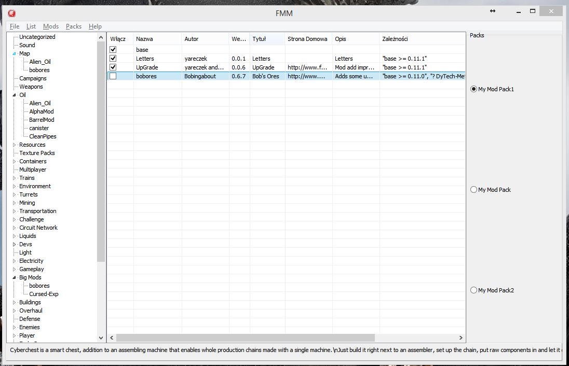This screenshot has width=569, height=366.
Task: Expand the Trains tree node
Action: click(x=15, y=178)
